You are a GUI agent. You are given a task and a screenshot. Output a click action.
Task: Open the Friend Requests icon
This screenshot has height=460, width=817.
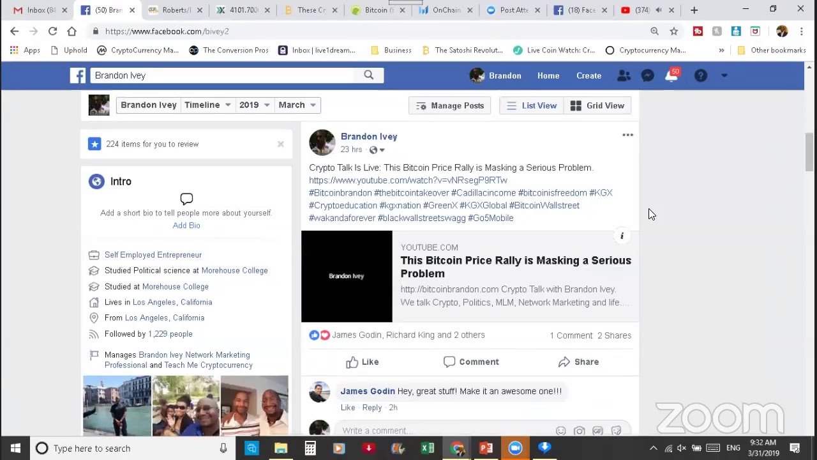[624, 75]
